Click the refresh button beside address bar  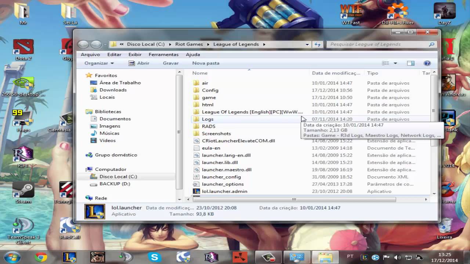pyautogui.click(x=318, y=44)
